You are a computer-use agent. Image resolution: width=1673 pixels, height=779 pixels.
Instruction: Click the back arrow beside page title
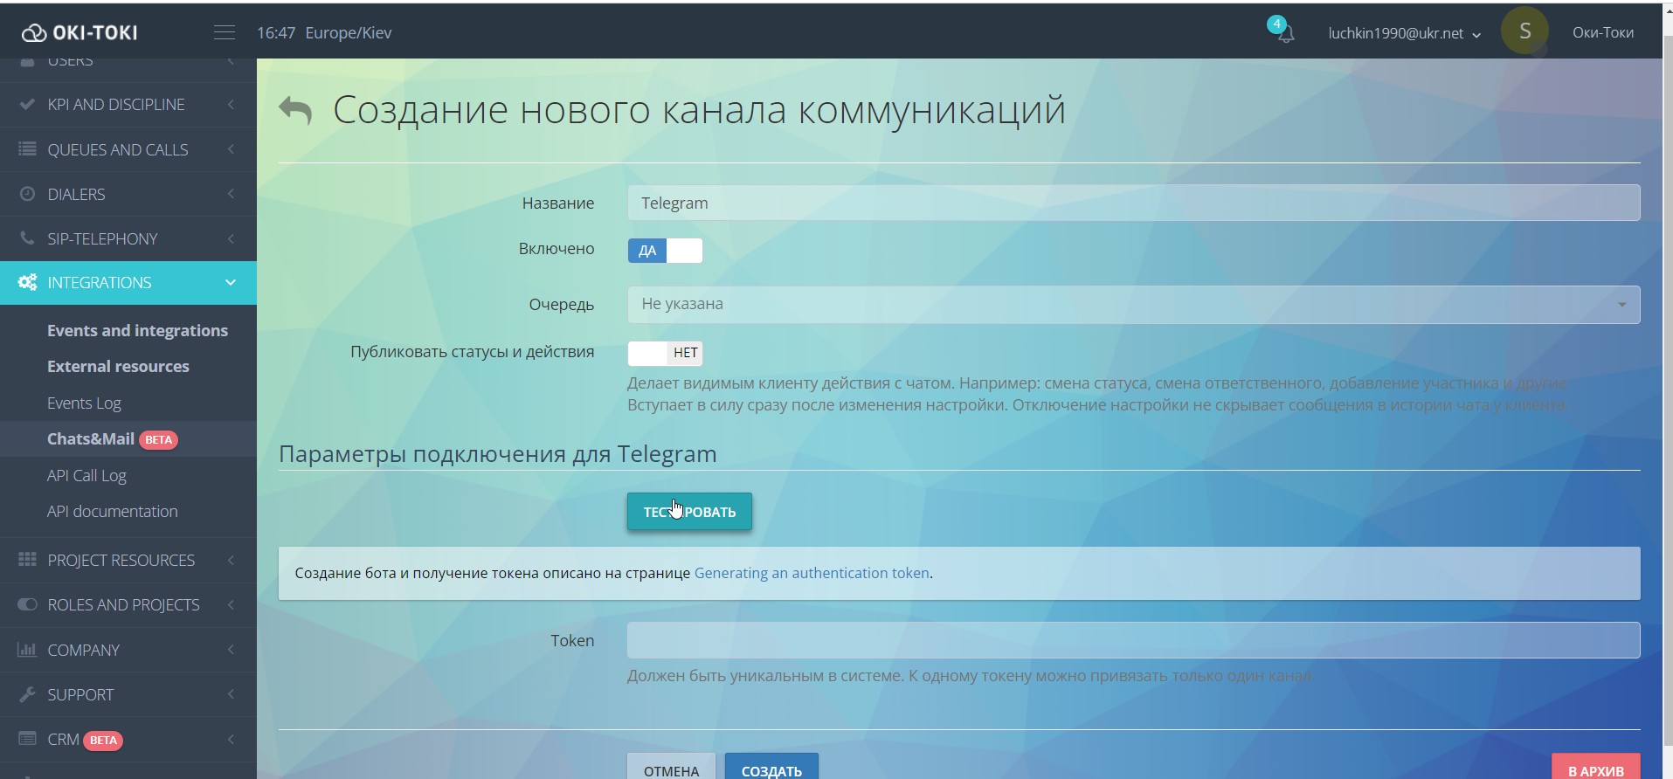295,110
